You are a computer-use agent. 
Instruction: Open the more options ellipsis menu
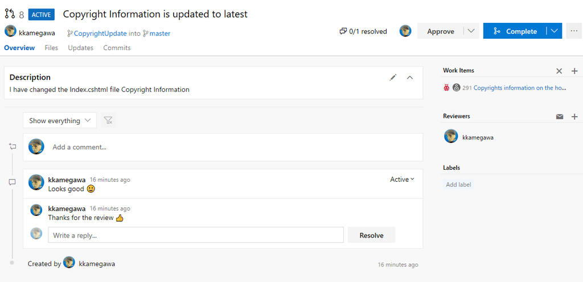click(574, 31)
